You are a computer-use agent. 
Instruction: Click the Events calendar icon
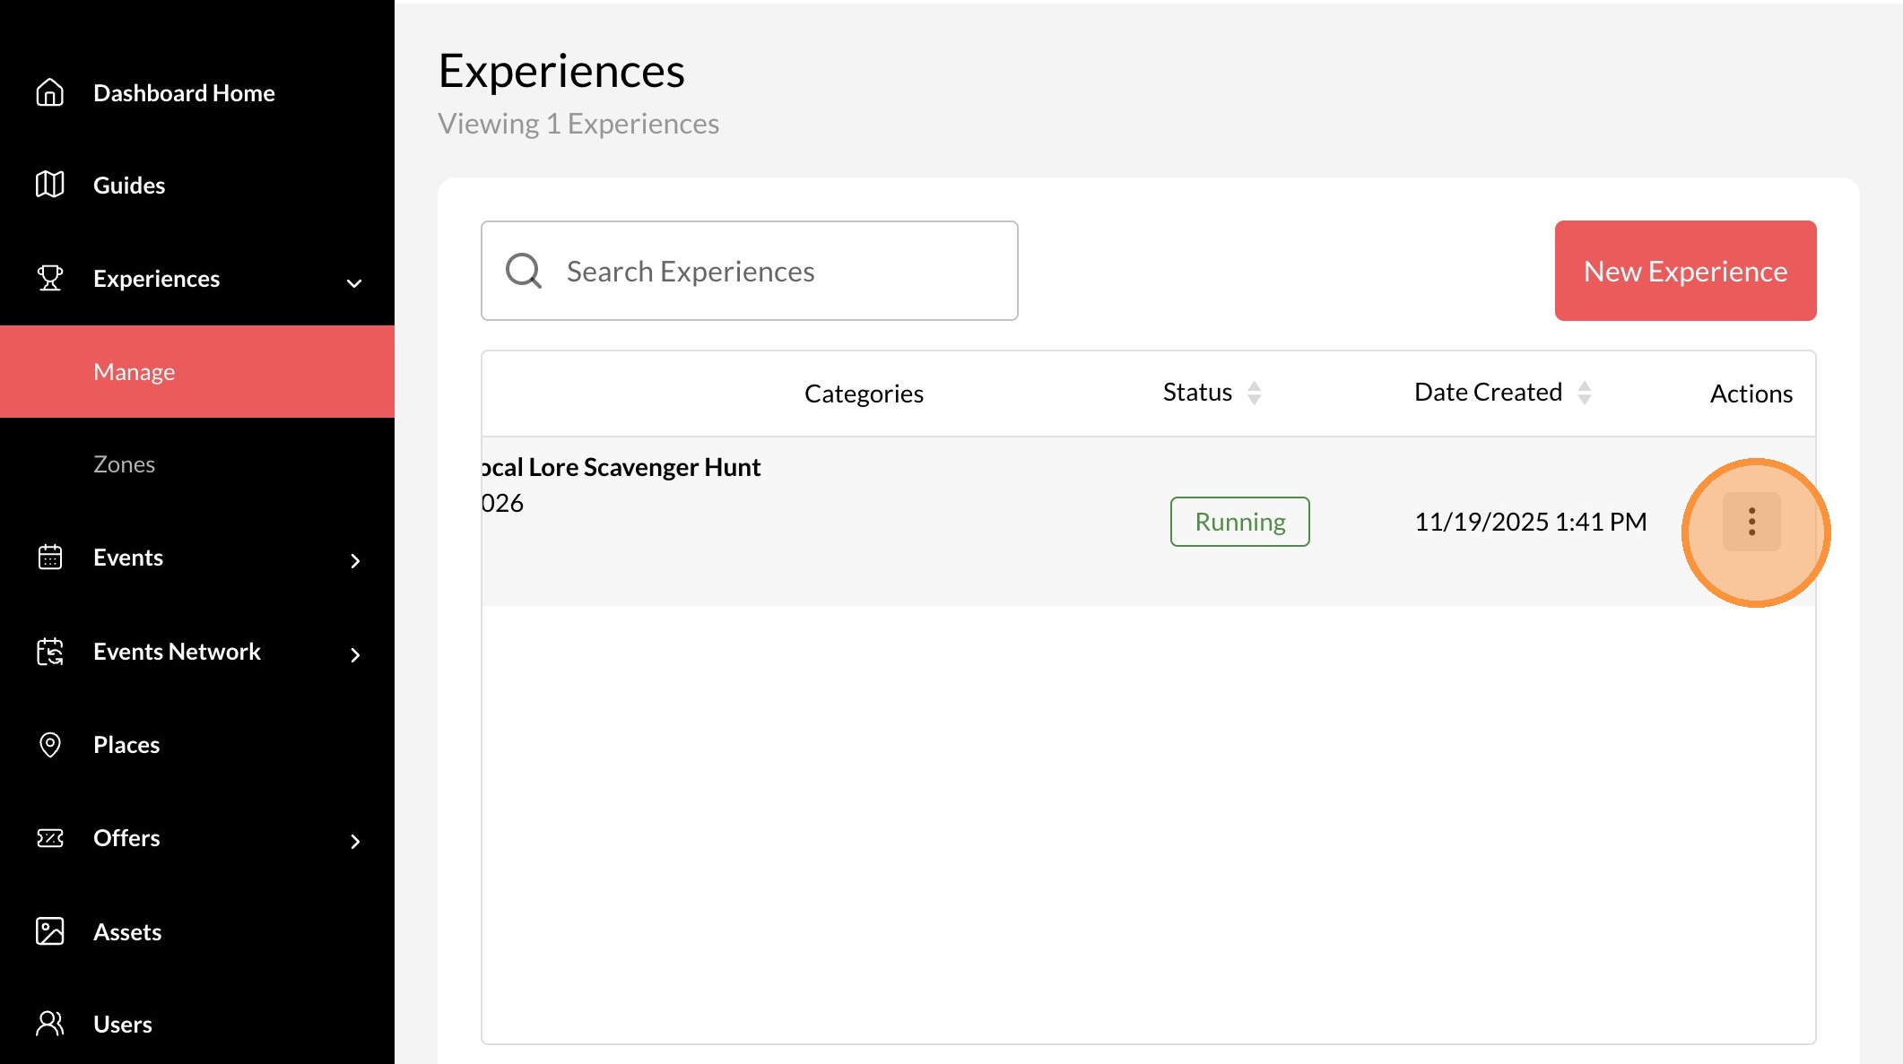(50, 558)
